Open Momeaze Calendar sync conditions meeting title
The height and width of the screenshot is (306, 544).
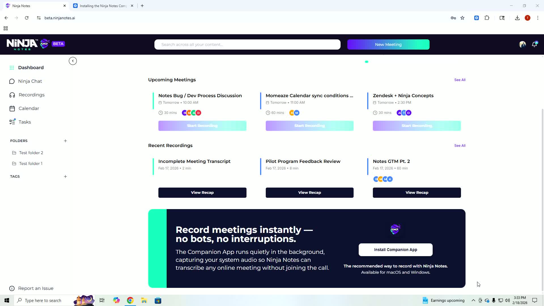point(309,96)
